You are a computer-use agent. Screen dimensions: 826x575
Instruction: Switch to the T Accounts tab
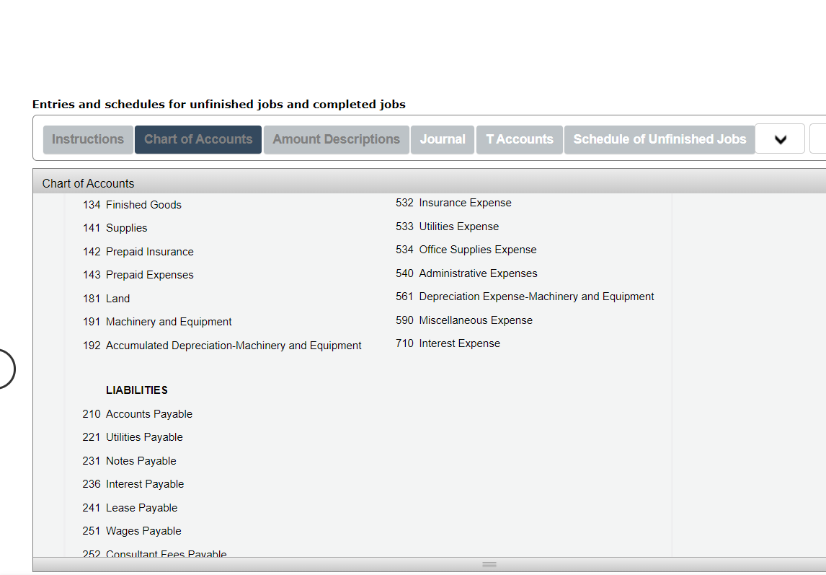[x=520, y=140]
